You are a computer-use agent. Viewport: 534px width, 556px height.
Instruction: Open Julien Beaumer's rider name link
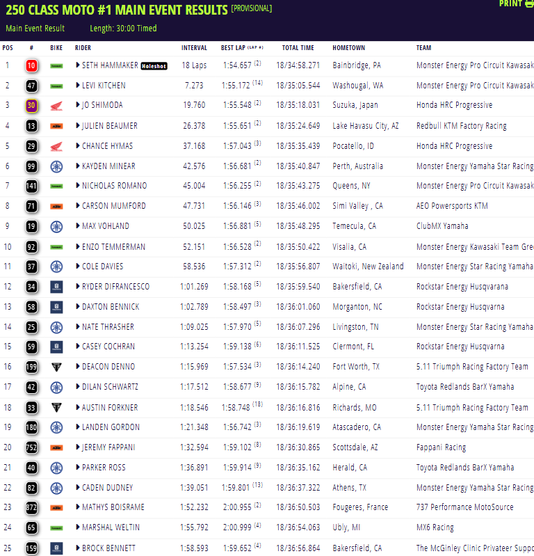[x=109, y=126]
